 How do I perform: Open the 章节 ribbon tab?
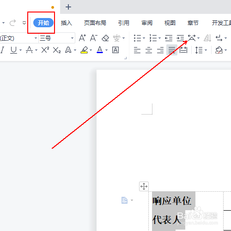click(x=193, y=23)
